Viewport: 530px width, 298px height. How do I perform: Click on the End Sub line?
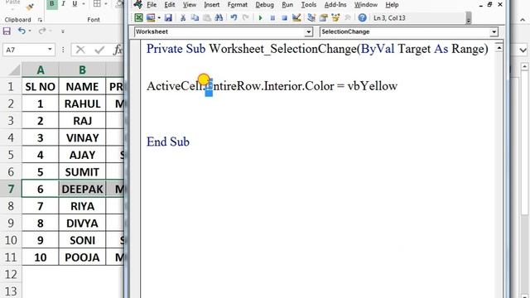(168, 142)
